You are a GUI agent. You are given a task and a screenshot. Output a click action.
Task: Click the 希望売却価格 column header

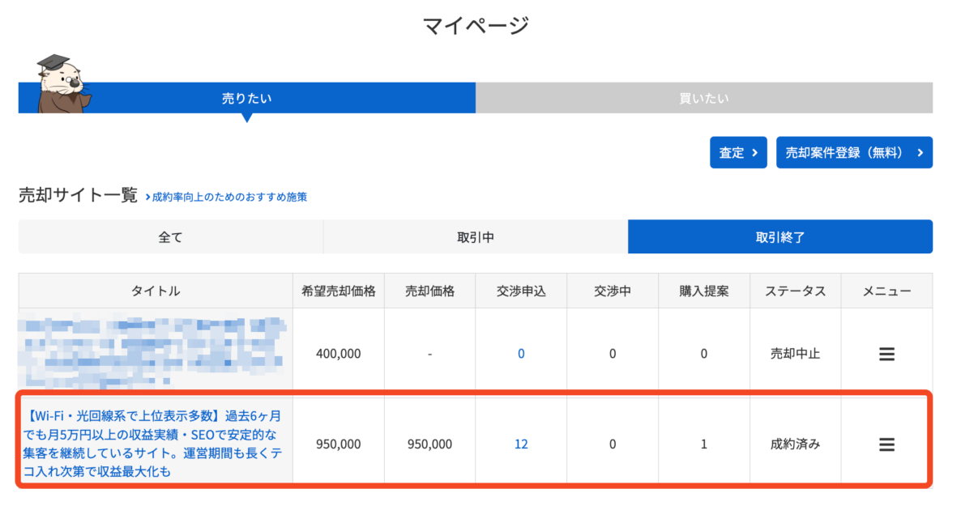pyautogui.click(x=338, y=291)
